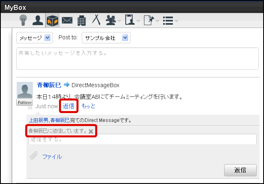This screenshot has width=264, height=184.
Task: Expand the pinned document dropdown arrow
Action: pos(157,21)
